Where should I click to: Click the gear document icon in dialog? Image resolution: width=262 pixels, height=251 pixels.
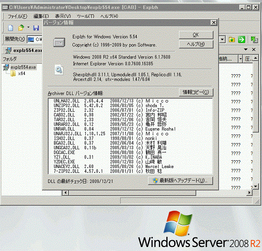pyautogui.click(x=59, y=70)
